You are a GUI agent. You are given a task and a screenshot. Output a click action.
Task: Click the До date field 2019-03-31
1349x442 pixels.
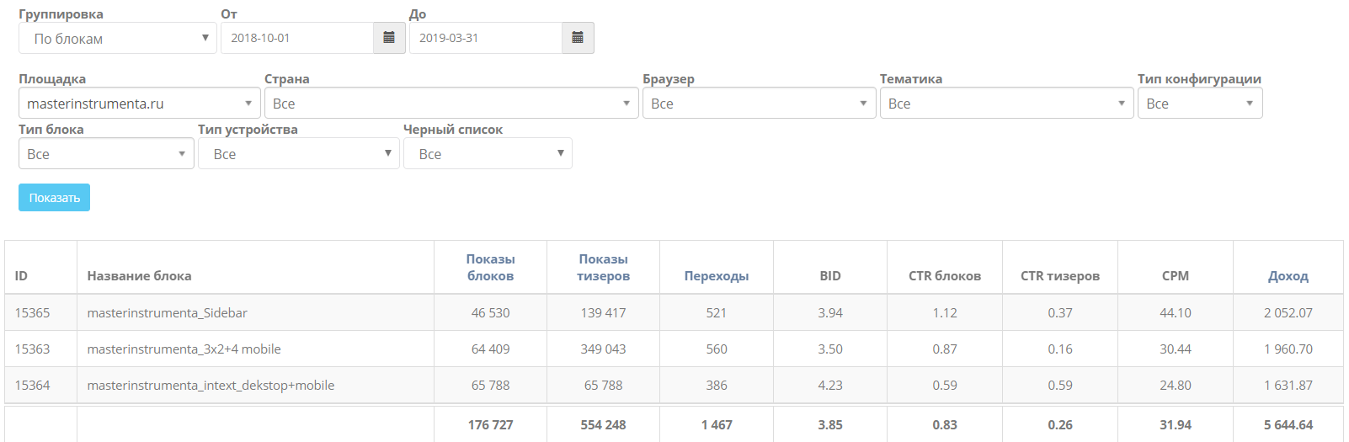486,38
